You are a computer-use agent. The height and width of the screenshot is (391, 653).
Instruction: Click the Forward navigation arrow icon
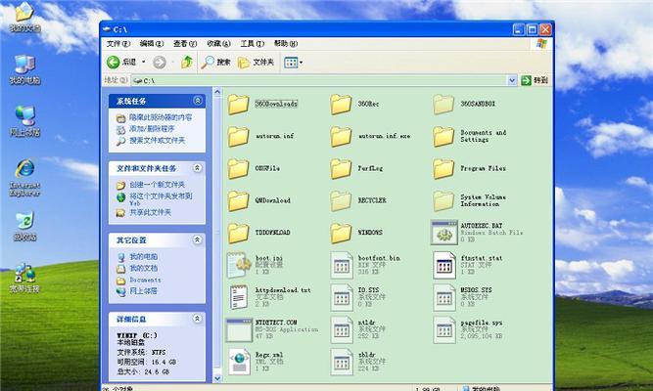pos(159,63)
